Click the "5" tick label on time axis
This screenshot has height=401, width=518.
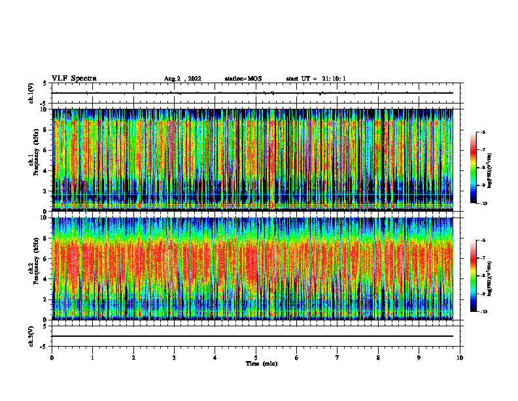(x=256, y=358)
